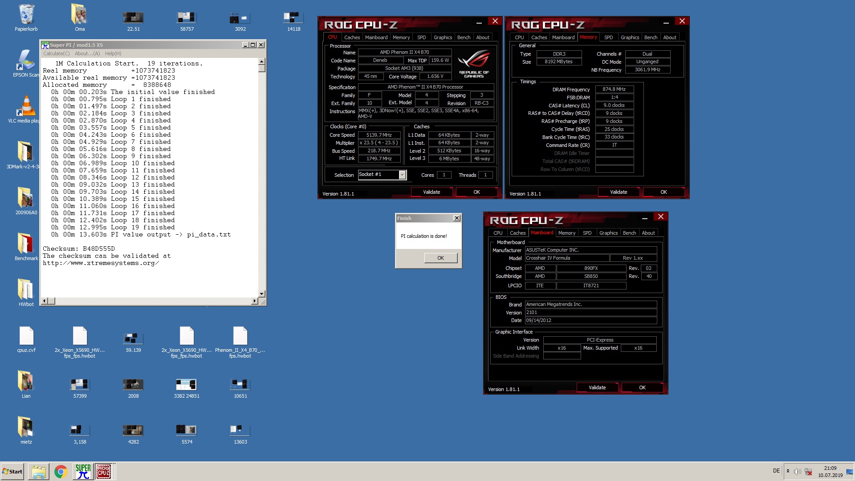Click Validate in Memory tab window

618,192
